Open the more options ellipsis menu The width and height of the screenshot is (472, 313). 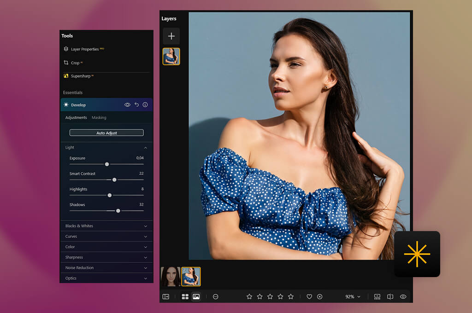tap(216, 297)
